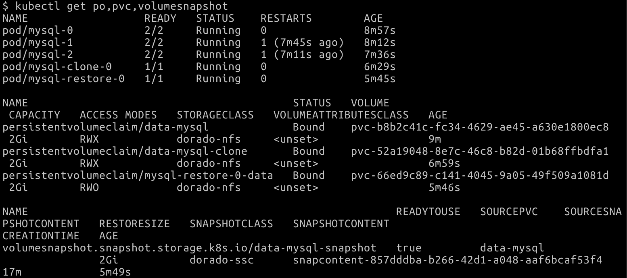Screen dimensions: 627x278
Task: Click the RESTARTS column header
Action: 286,18
